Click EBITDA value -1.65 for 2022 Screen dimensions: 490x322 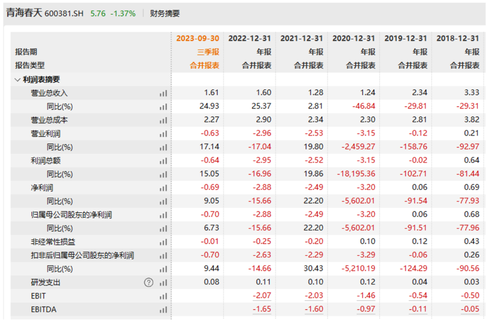click(262, 309)
